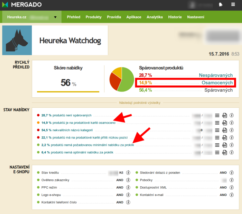242x214 pixels.
Task: Click CSV export icon for osamoceno row
Action: (224, 123)
